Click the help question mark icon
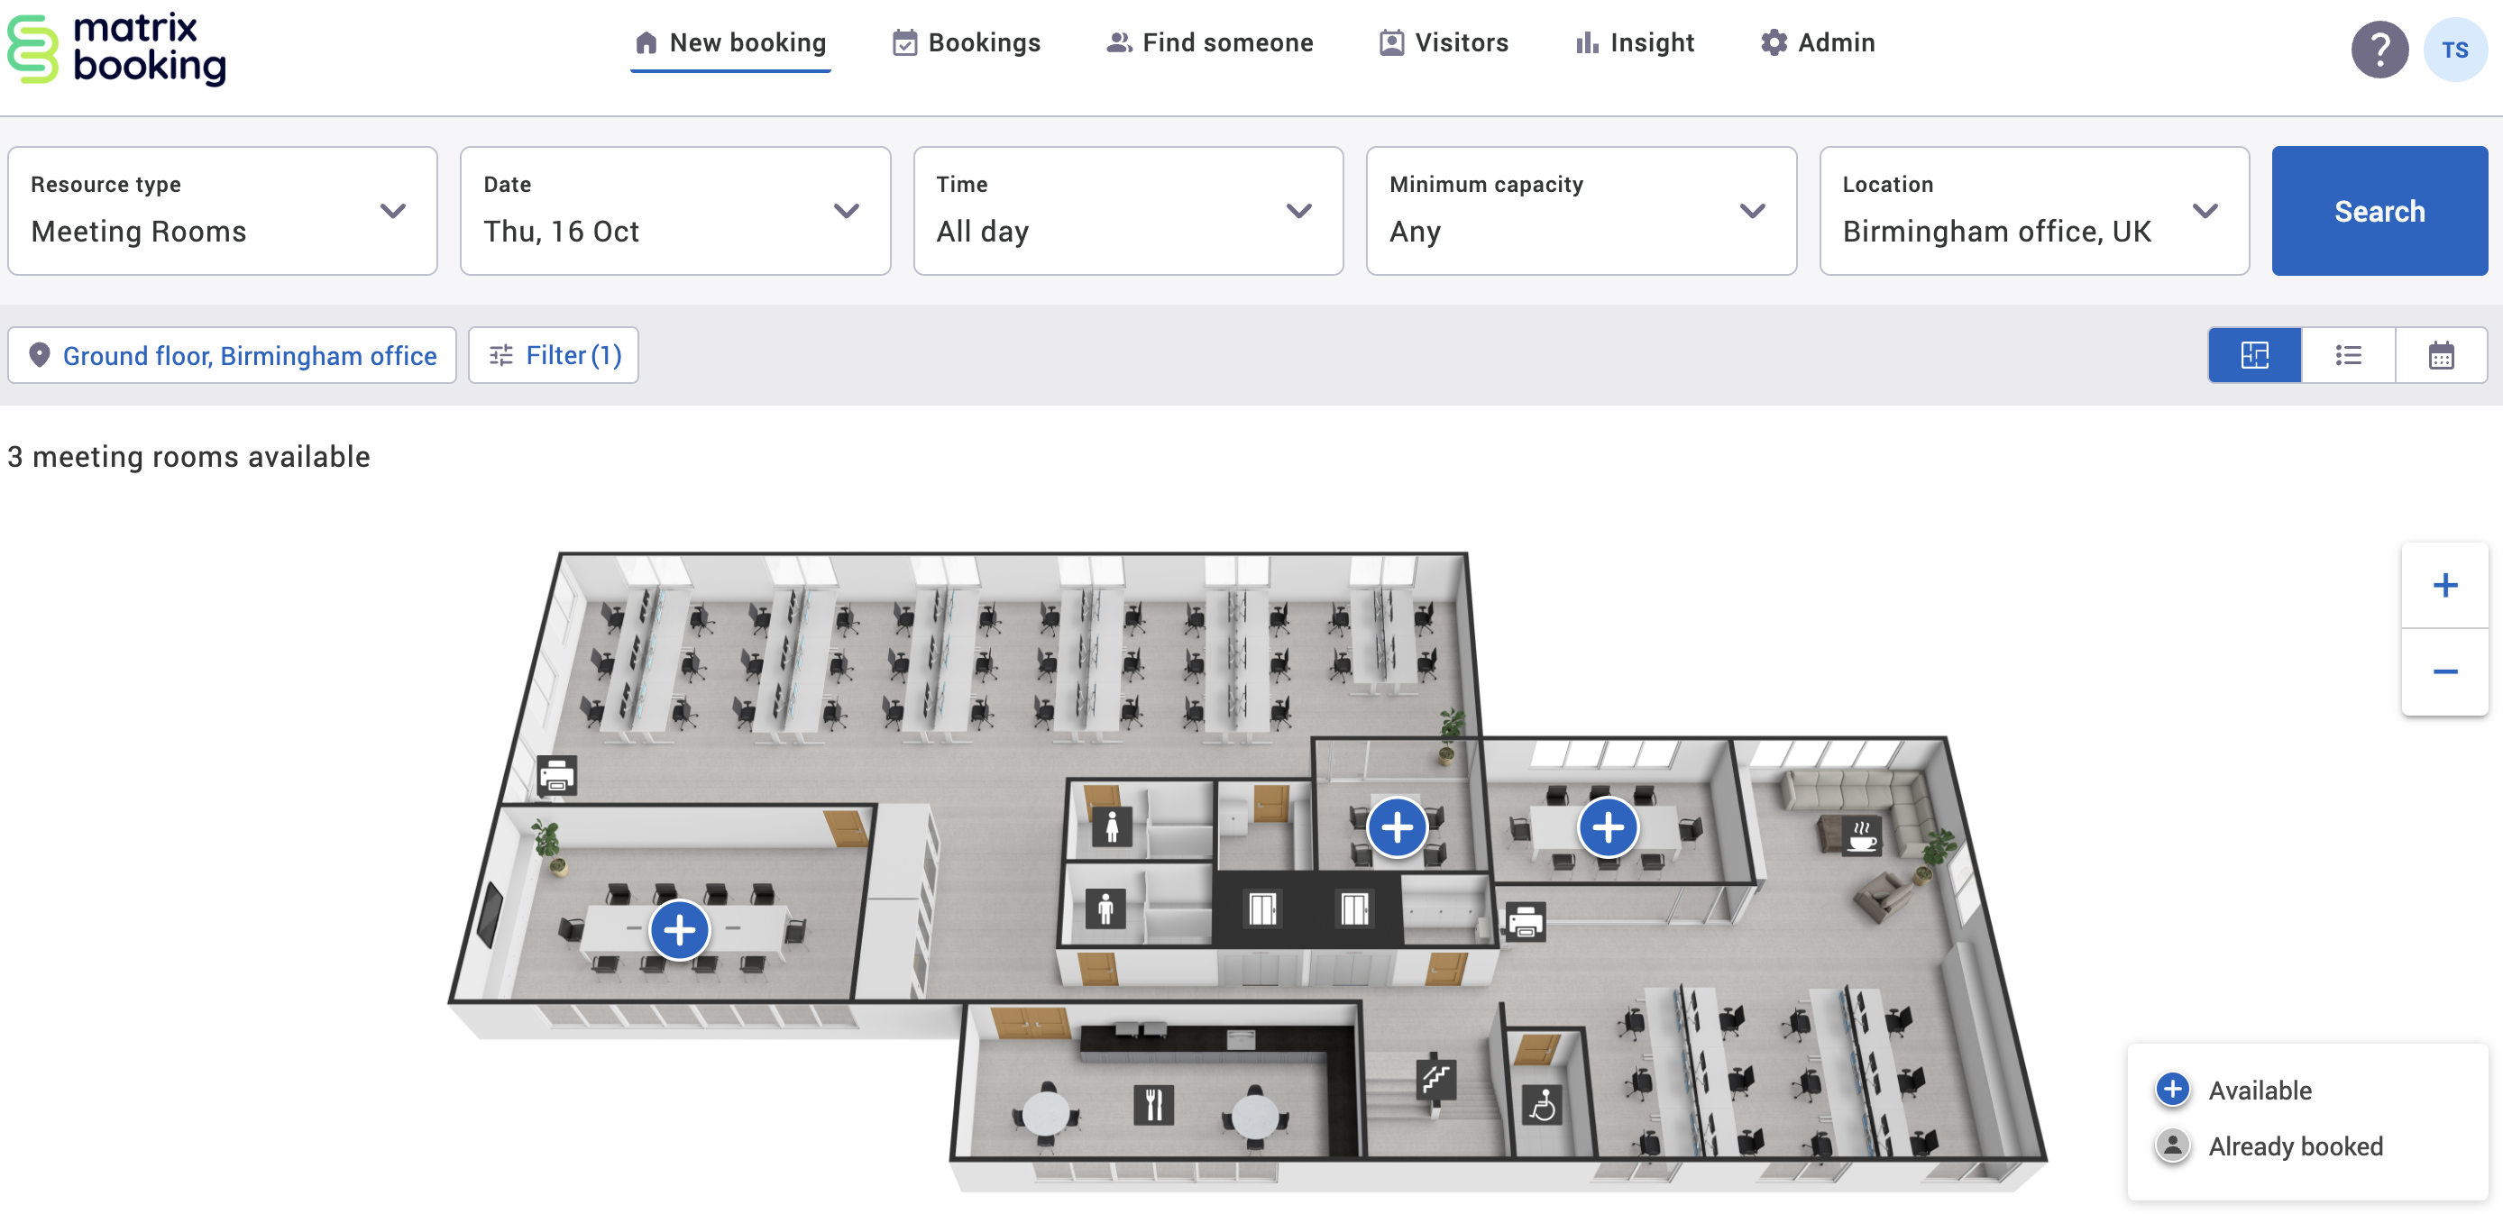 point(2379,49)
